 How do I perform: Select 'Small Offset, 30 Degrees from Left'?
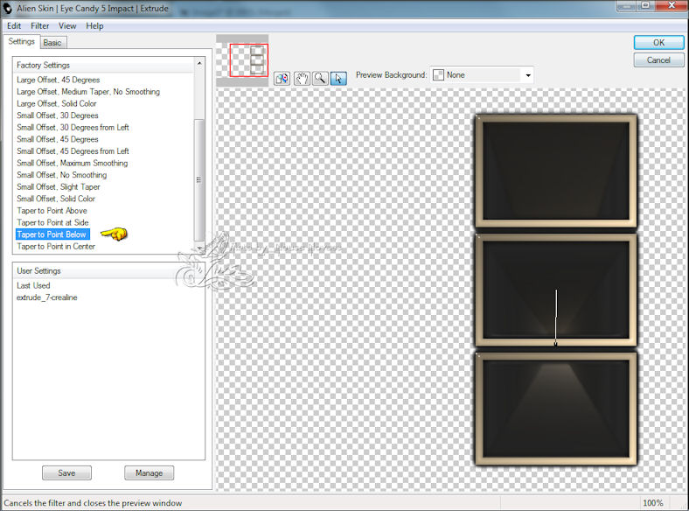click(x=73, y=128)
